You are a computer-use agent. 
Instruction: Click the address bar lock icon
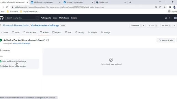click(13, 7)
